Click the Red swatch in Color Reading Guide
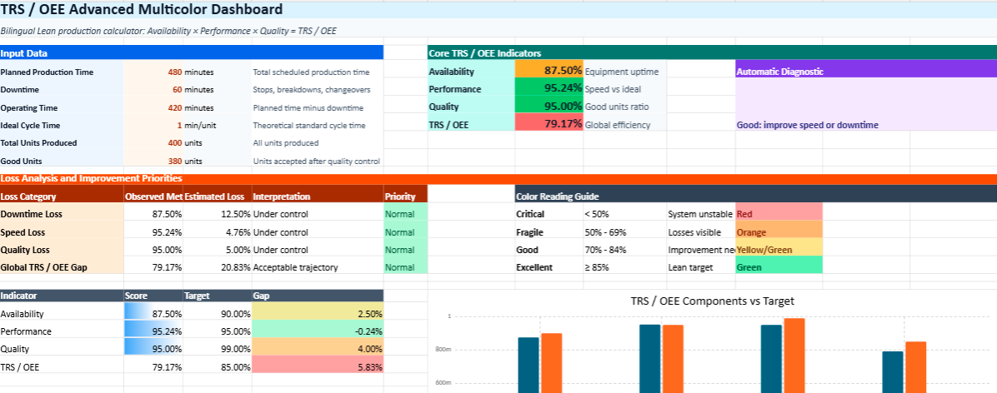 pyautogui.click(x=779, y=214)
